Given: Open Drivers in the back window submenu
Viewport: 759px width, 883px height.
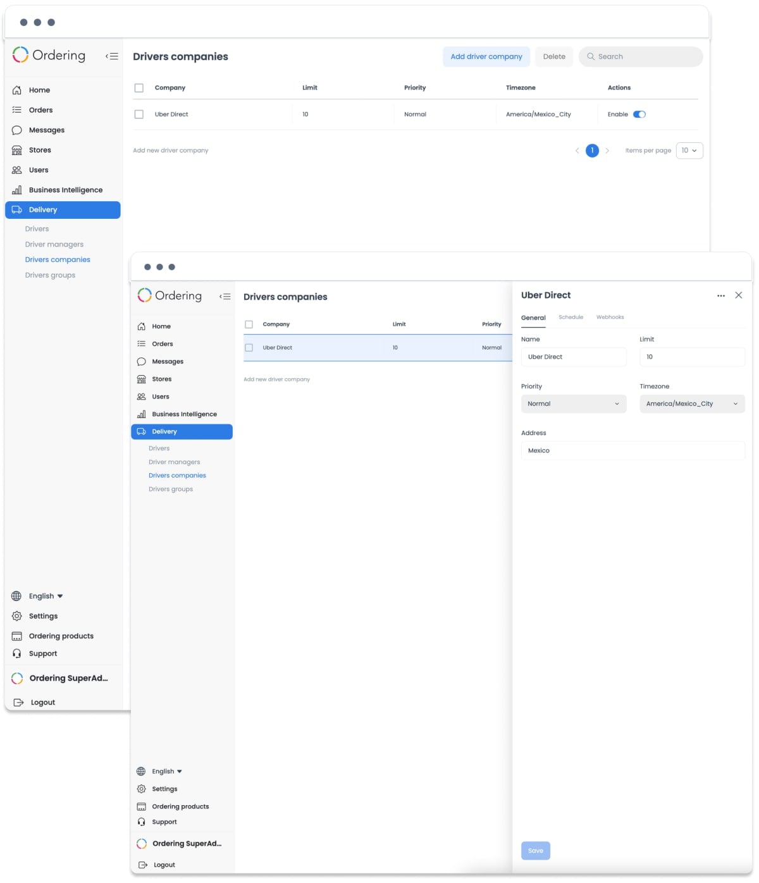Looking at the screenshot, I should [x=37, y=229].
